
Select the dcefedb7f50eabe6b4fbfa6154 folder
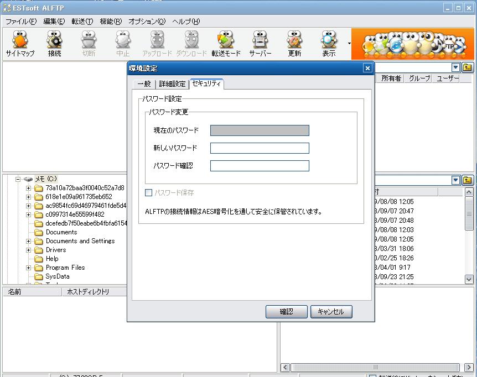click(86, 223)
